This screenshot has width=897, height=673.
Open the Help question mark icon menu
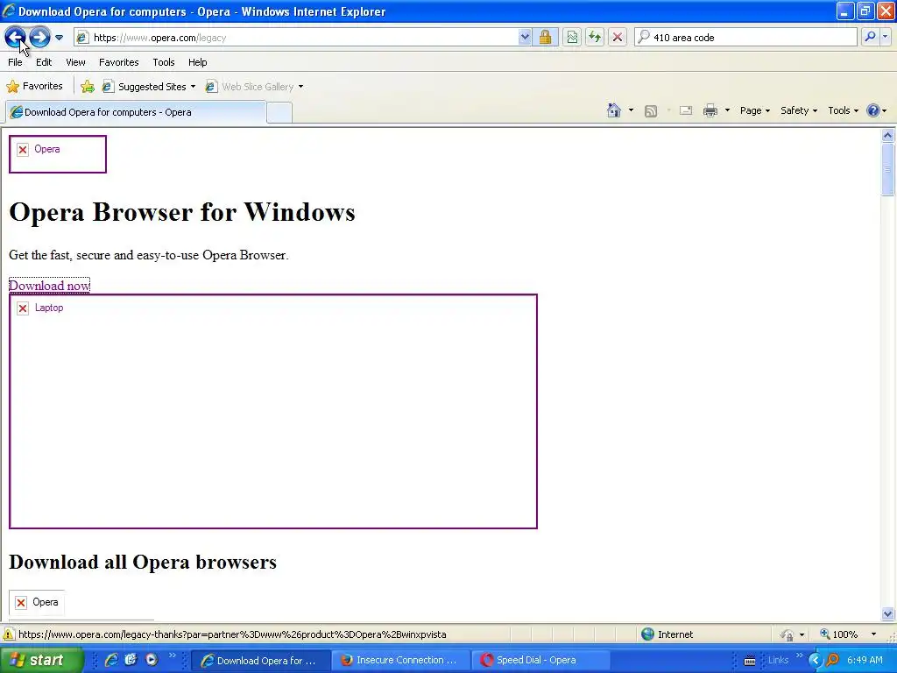876,110
